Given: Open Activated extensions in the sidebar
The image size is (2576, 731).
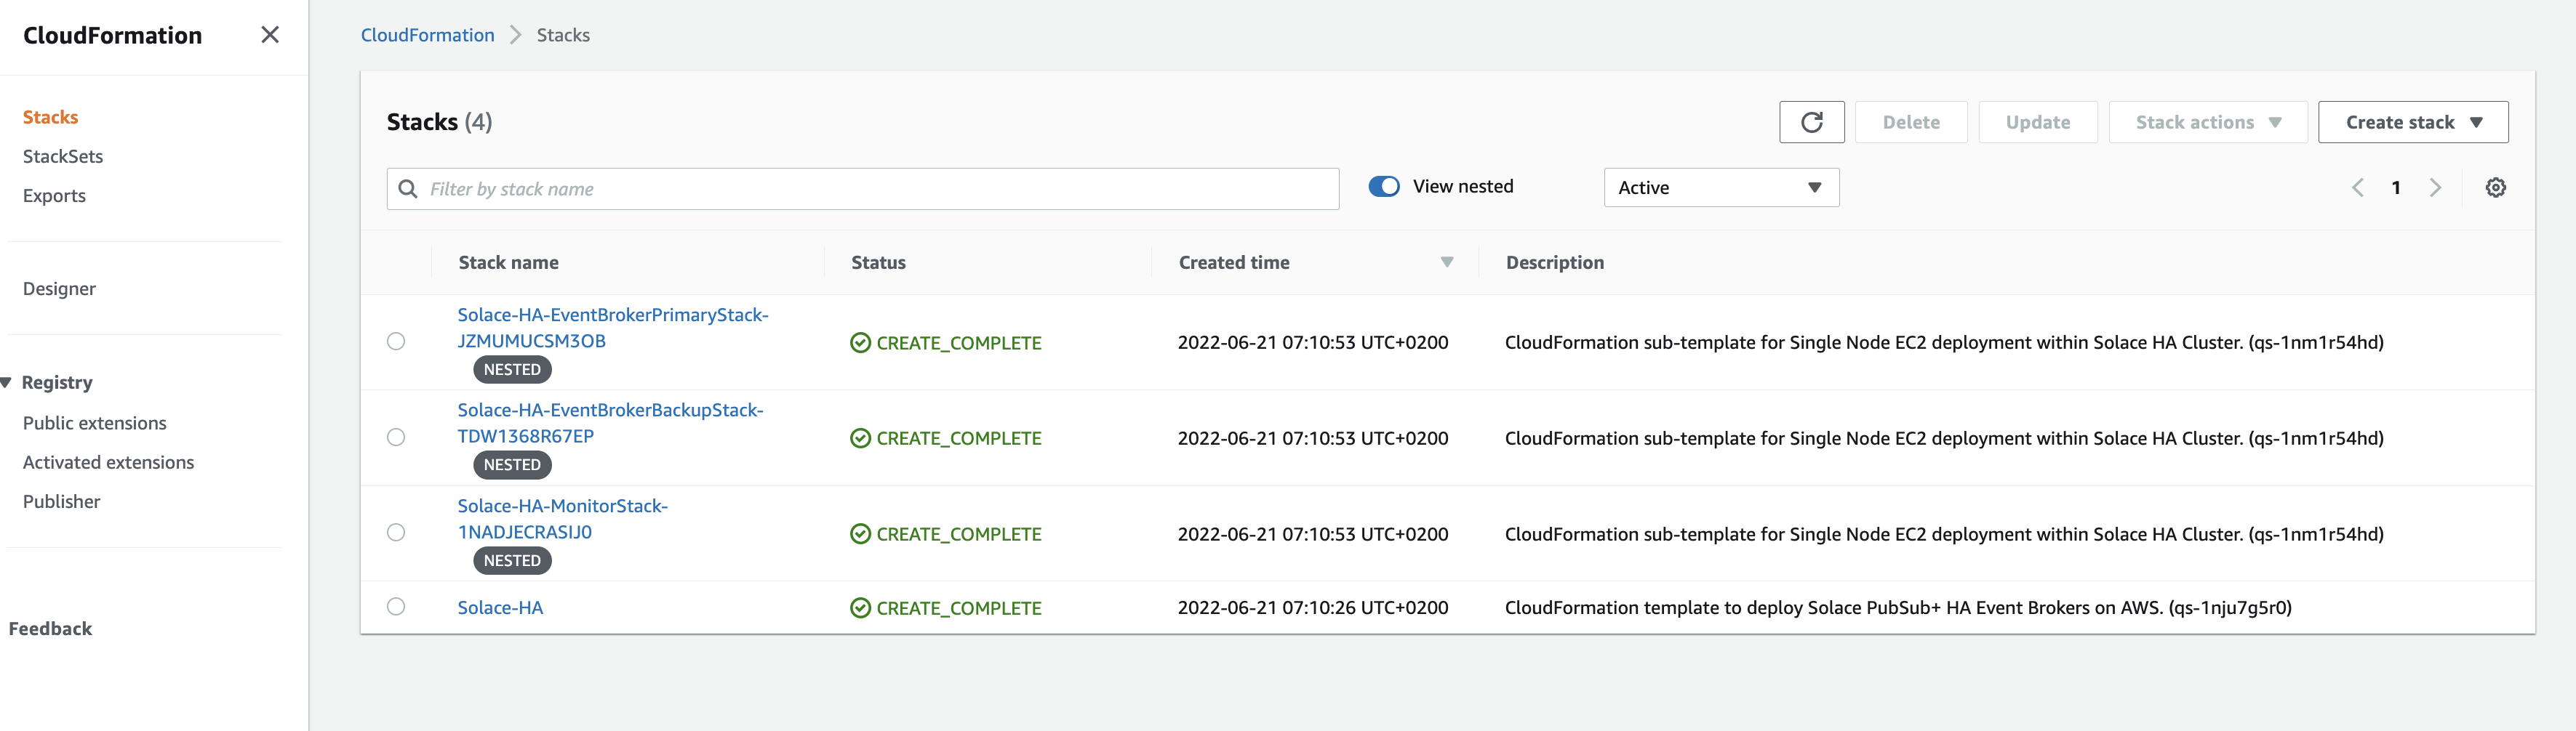Looking at the screenshot, I should (x=108, y=462).
